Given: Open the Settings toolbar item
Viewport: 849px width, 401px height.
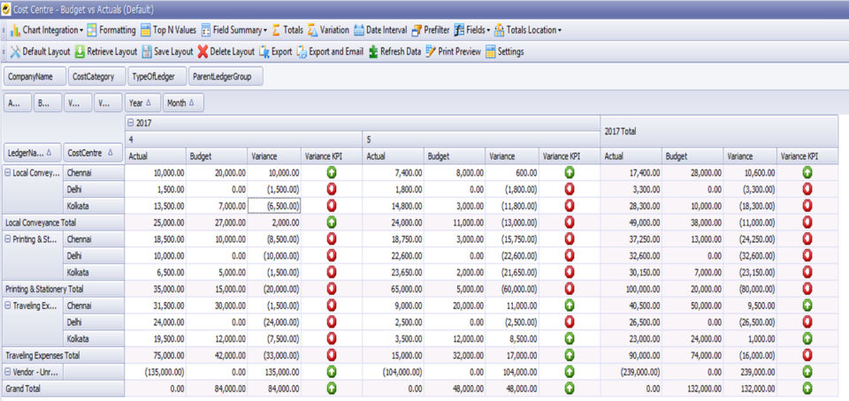Looking at the screenshot, I should [490, 51].
